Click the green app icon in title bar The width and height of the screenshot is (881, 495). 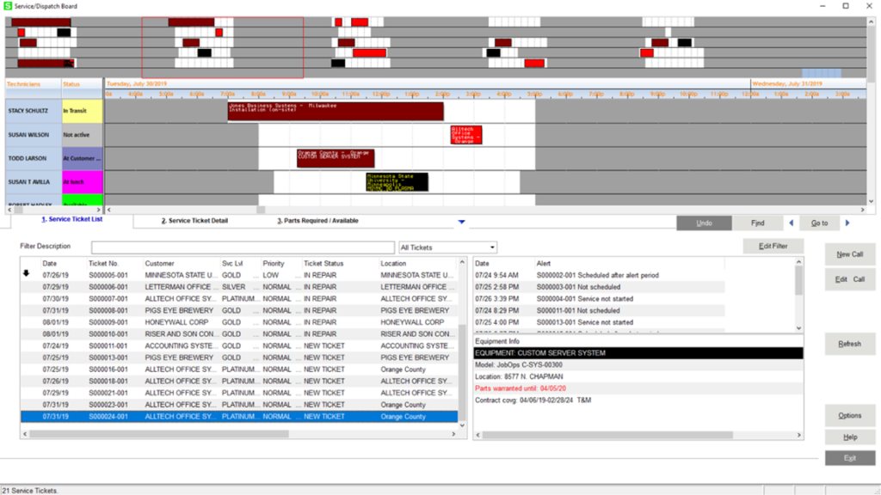click(x=8, y=6)
